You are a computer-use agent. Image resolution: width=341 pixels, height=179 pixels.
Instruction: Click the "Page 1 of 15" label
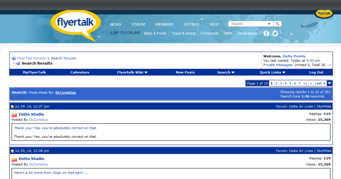tap(257, 83)
